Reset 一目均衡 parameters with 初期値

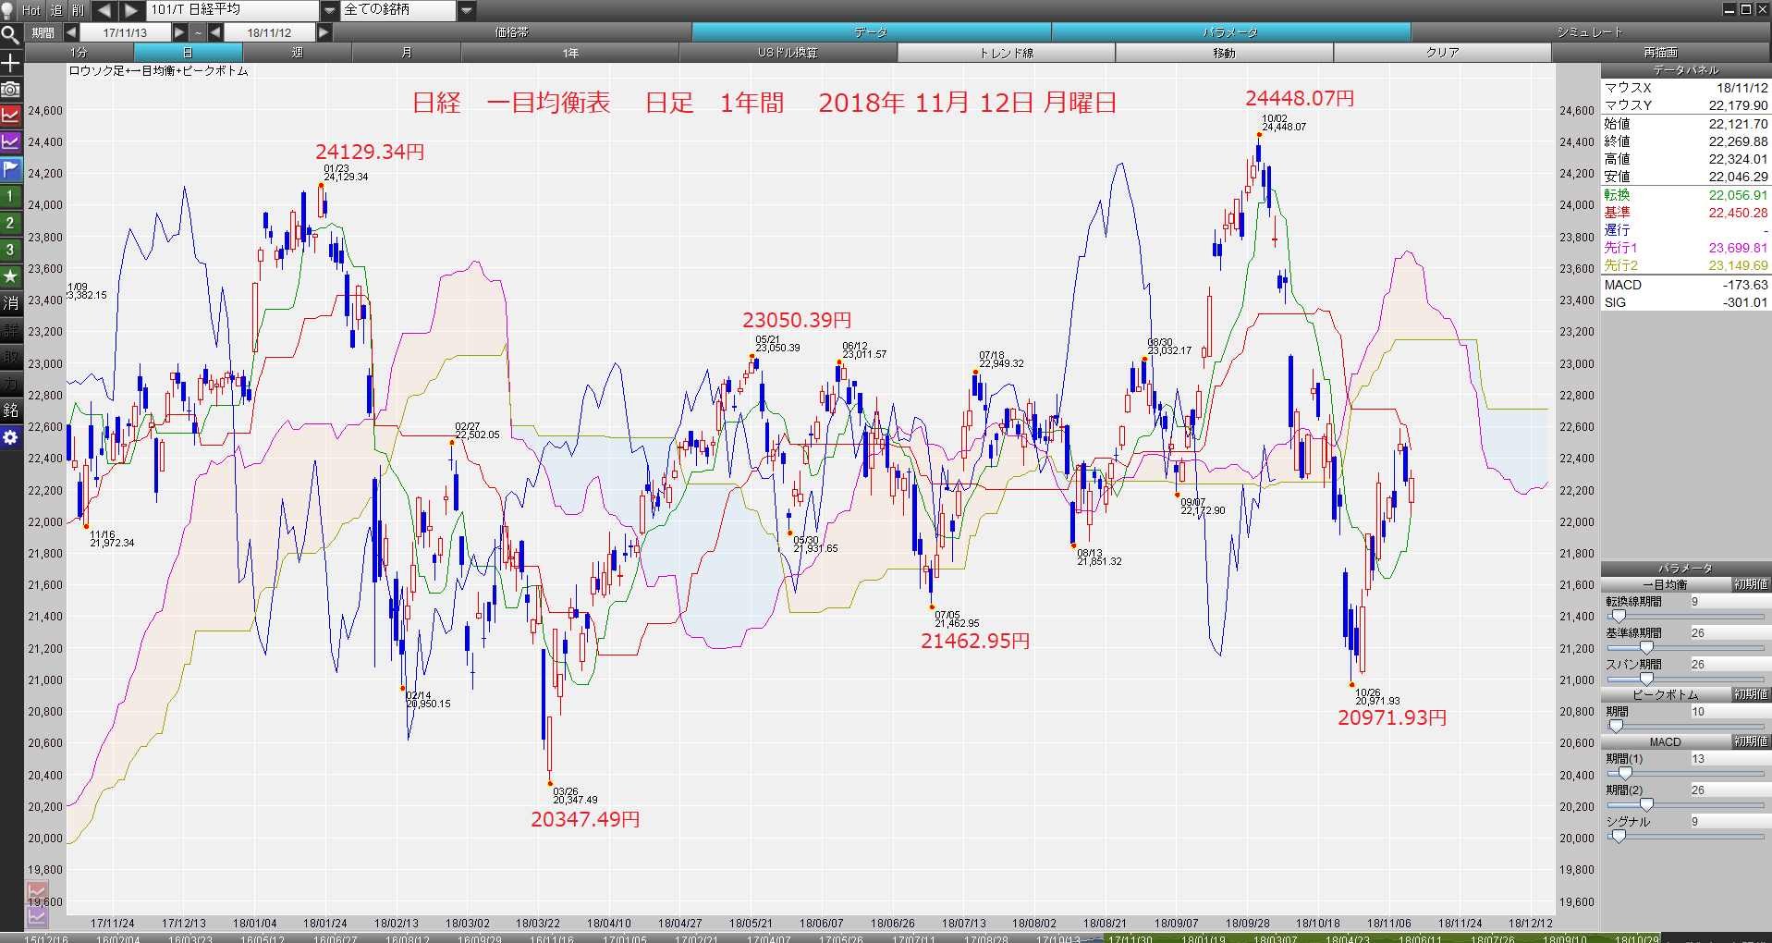(1751, 584)
